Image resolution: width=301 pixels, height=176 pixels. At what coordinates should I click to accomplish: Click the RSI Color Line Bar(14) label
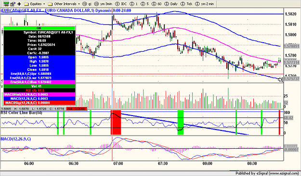tap(22, 113)
